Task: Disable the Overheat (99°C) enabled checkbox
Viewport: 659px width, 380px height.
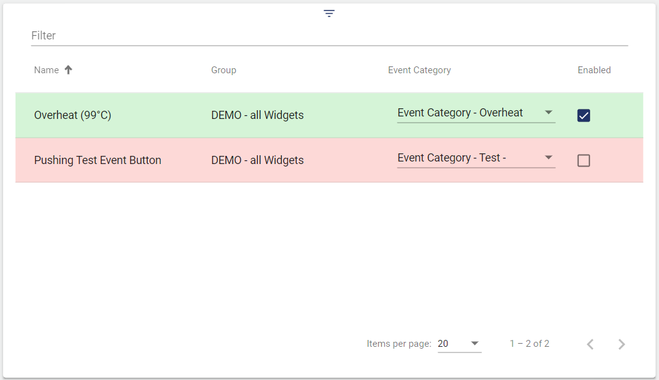Action: coord(583,115)
